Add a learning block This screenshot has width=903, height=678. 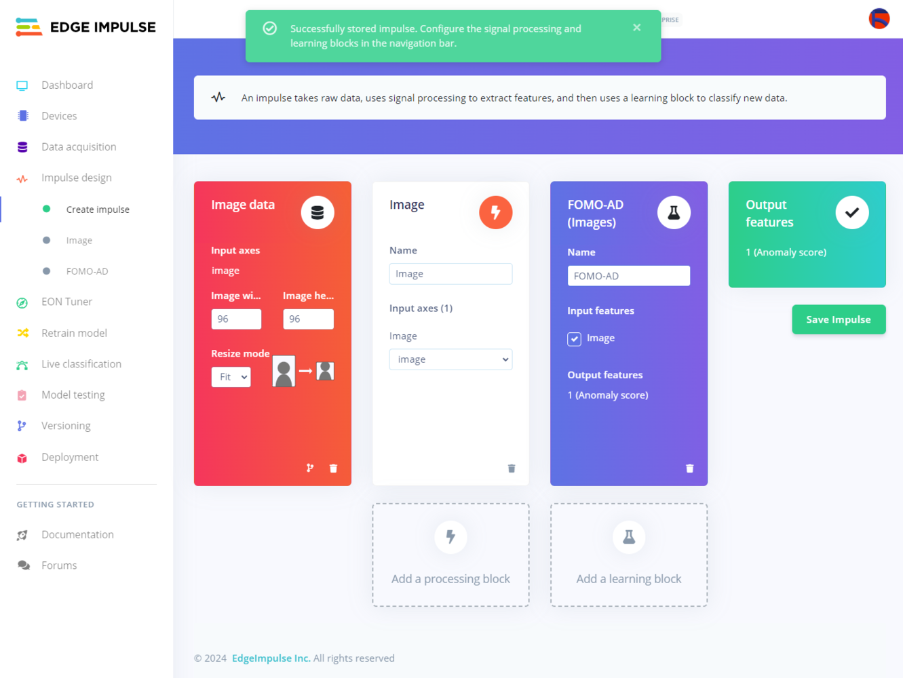point(629,555)
